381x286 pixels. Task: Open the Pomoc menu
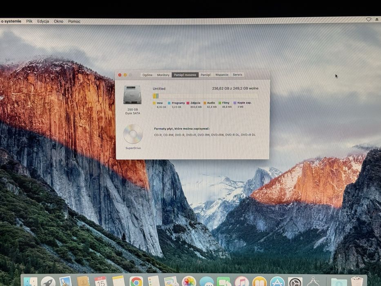(x=74, y=21)
